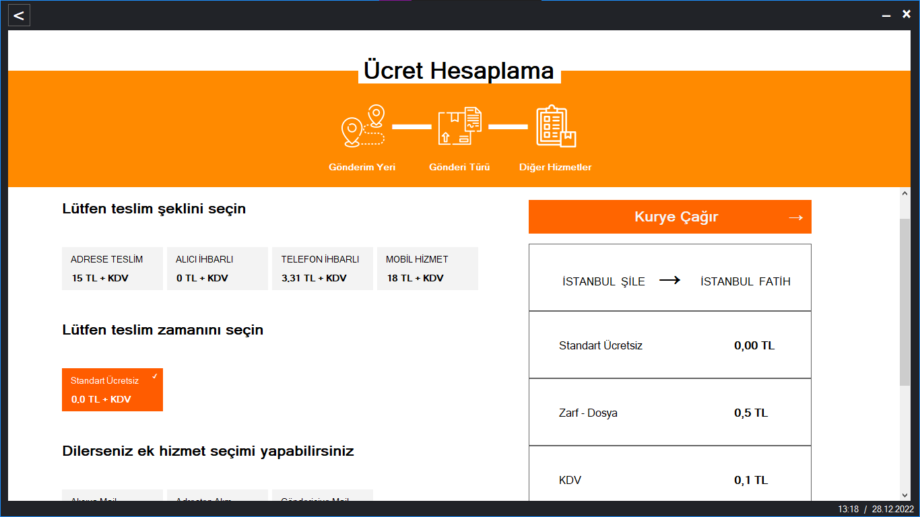920x517 pixels.
Task: Switch to the Gönderi Türü step label
Action: pyautogui.click(x=459, y=167)
